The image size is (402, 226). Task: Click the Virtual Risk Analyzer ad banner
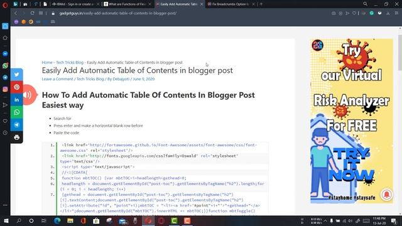pos(352,121)
